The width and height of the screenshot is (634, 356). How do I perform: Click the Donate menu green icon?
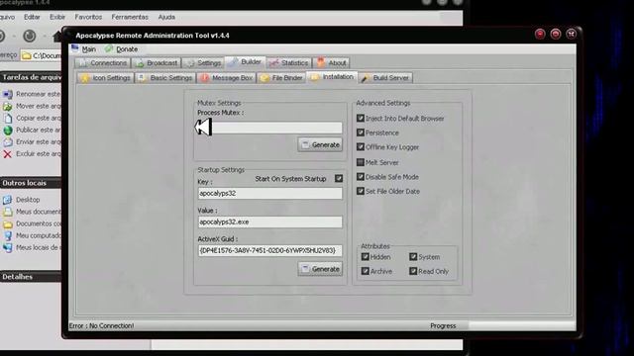click(x=109, y=48)
